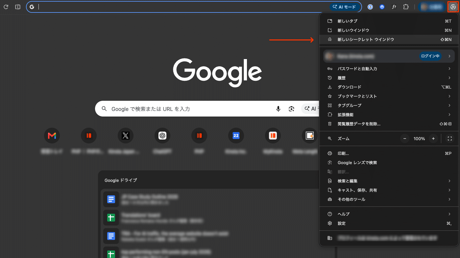The image size is (460, 258).
Task: Click the printer icon in the menu
Action: pos(330,153)
